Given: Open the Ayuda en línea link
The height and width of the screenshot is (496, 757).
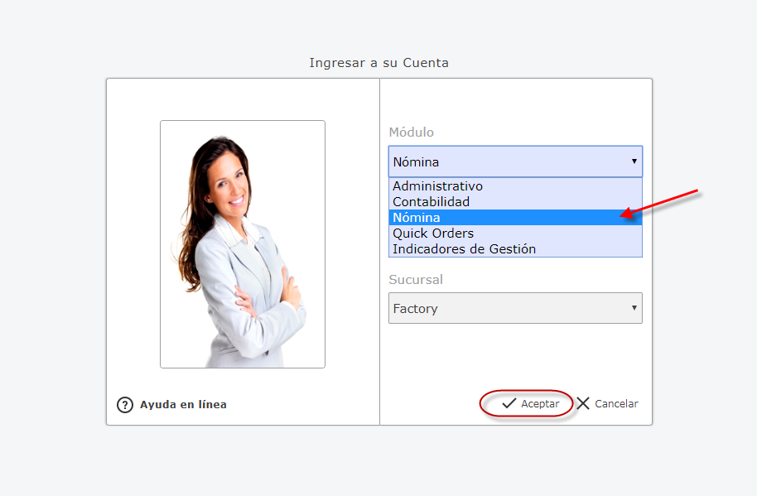Looking at the screenshot, I should click(183, 405).
